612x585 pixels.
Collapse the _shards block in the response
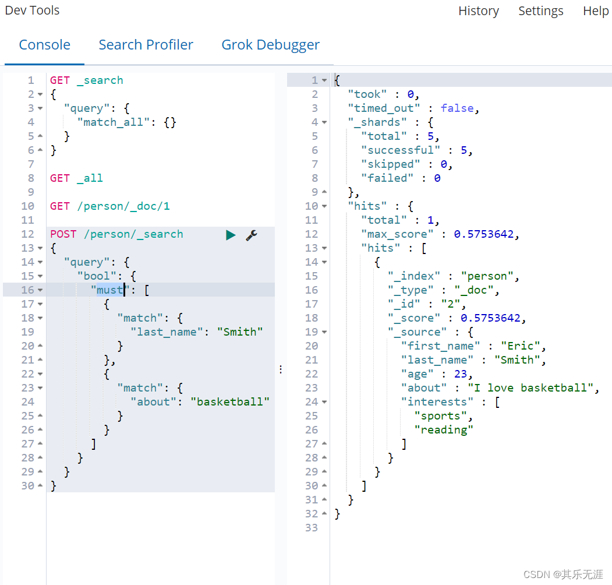click(x=324, y=122)
